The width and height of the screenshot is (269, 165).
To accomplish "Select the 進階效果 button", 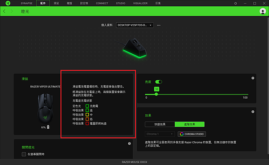I will 190,124.
